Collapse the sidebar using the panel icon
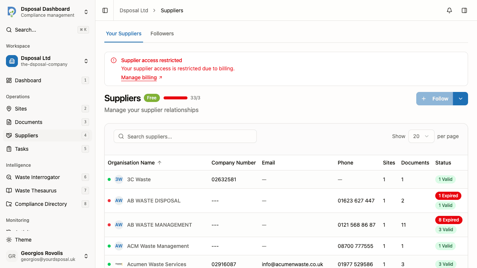 105,10
